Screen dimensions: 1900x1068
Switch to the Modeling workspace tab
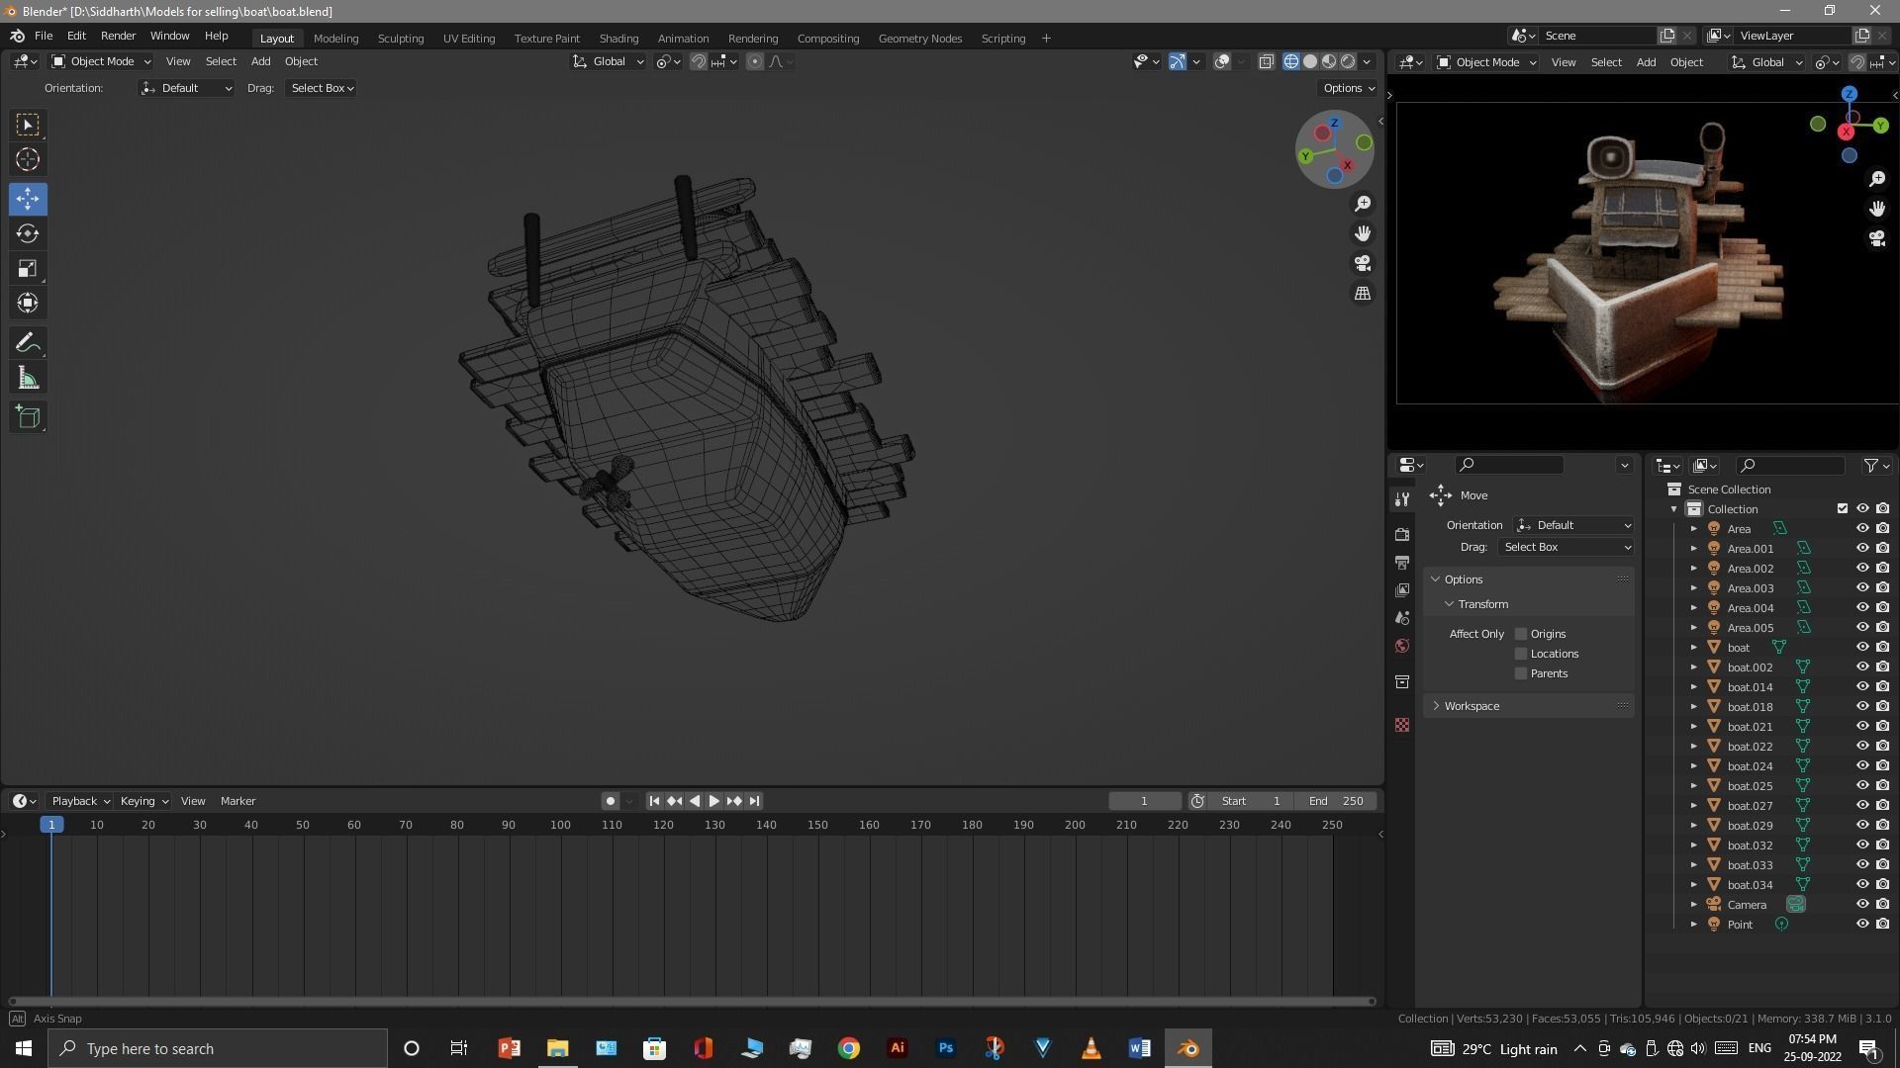pyautogui.click(x=335, y=38)
